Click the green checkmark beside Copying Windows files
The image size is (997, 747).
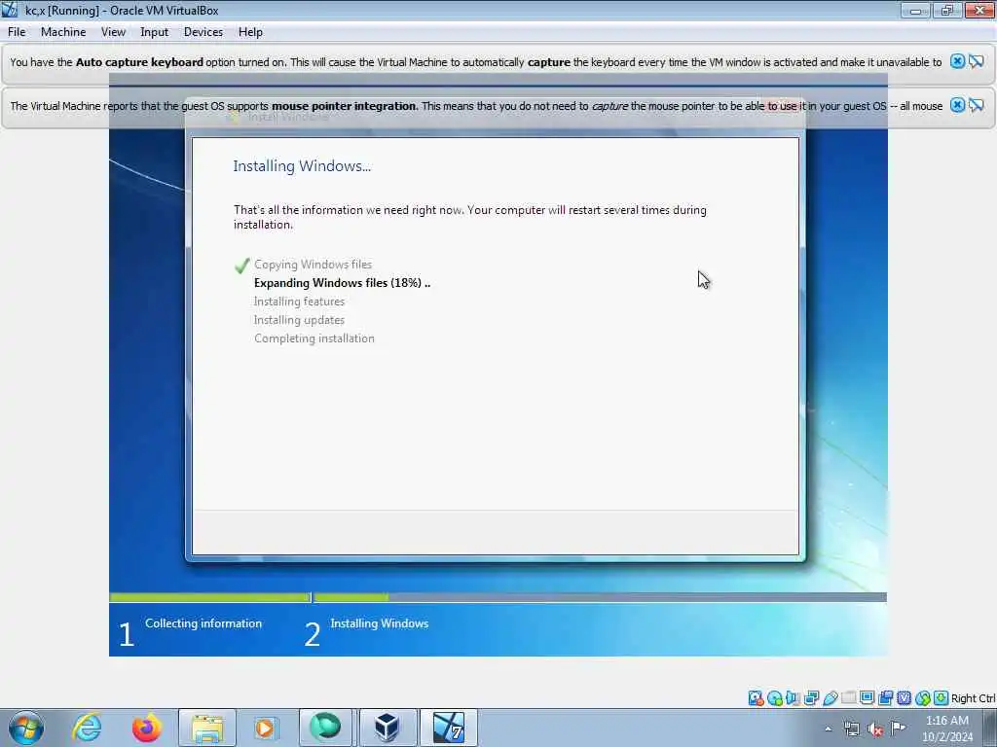pos(241,265)
